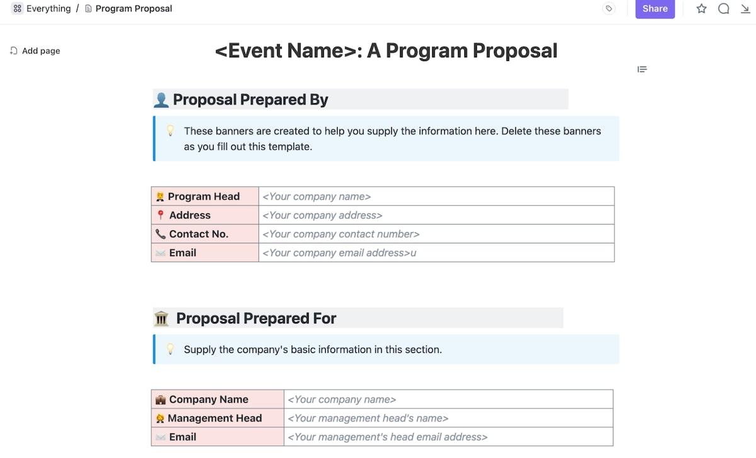
Task: Click the Proposal Prepared For heading
Action: coord(256,318)
